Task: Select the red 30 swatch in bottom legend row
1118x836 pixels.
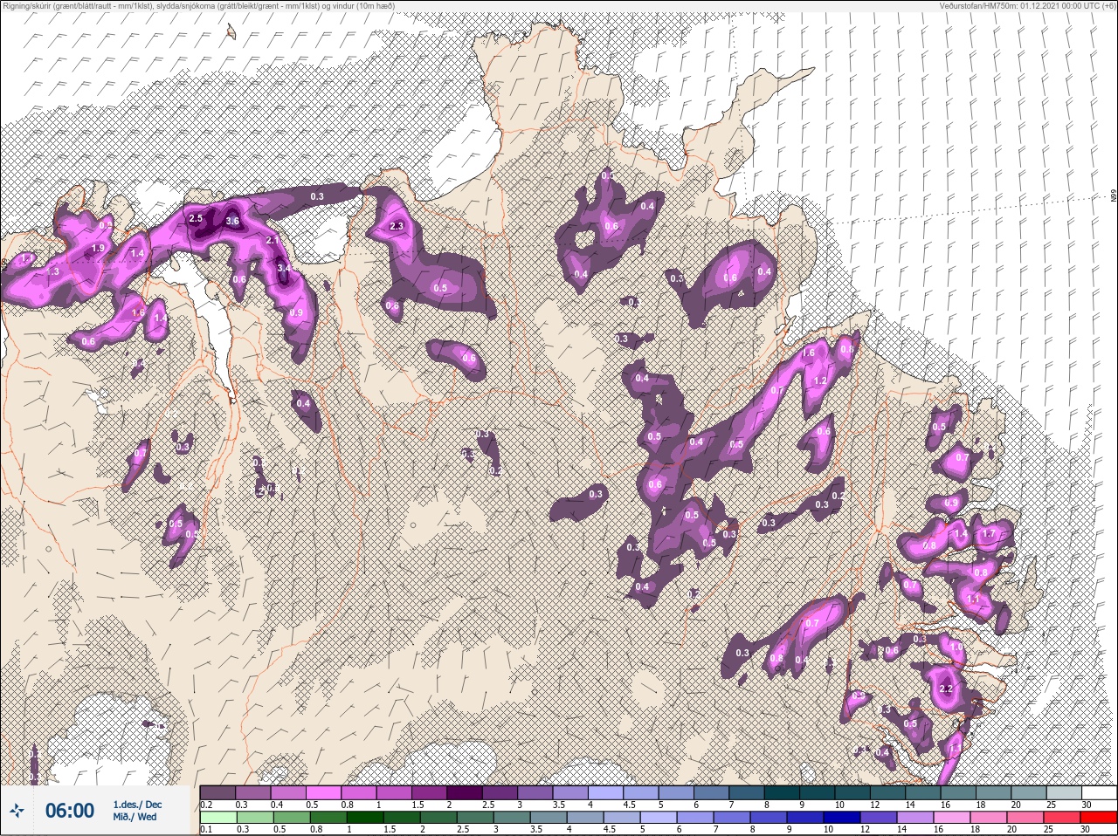Action: (x=1099, y=817)
